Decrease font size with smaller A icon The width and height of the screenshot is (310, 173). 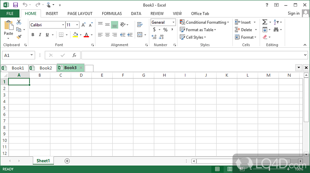pos(91,25)
